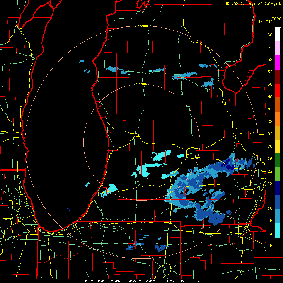Click the cyan swatch near 2

(278, 230)
